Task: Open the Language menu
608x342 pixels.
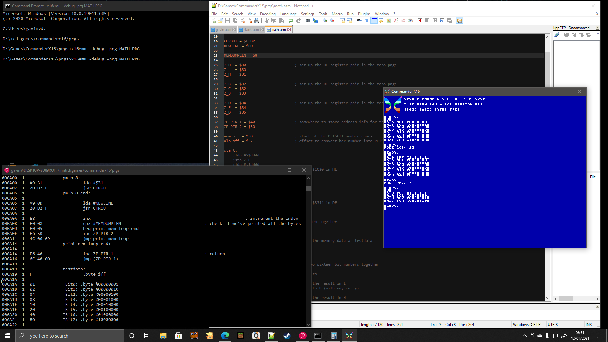Action: tap(288, 14)
